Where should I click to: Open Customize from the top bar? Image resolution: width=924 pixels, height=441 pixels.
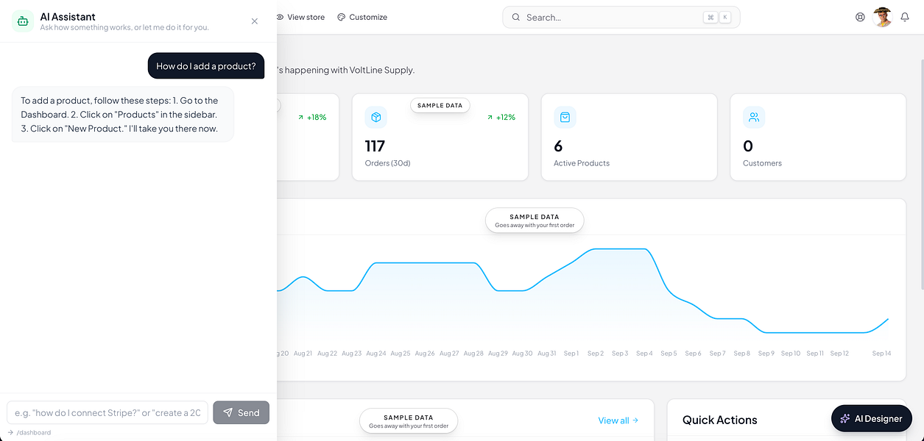(x=362, y=17)
